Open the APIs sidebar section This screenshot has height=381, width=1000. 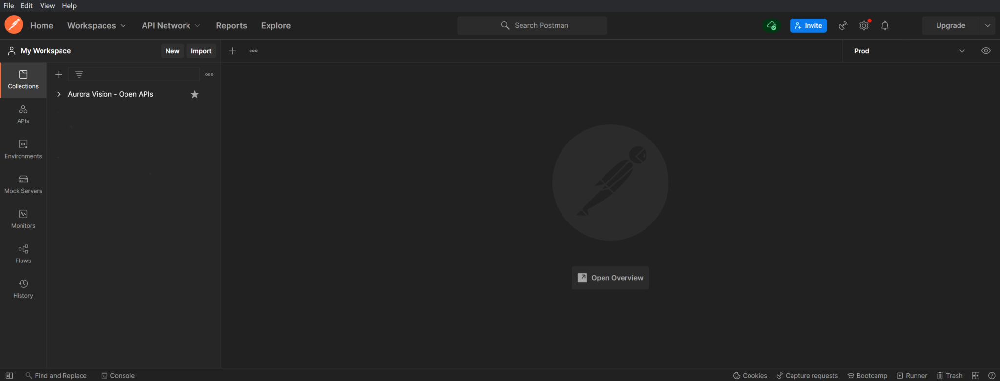tap(23, 115)
